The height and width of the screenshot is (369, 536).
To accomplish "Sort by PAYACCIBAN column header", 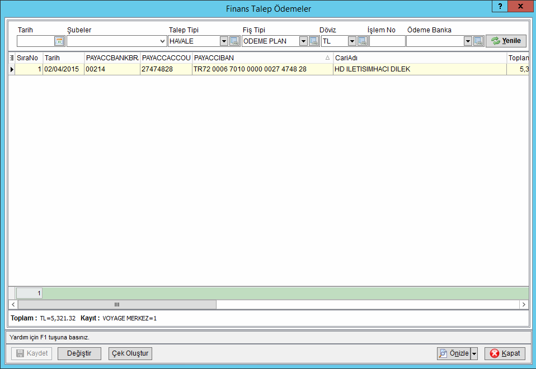I will pyautogui.click(x=262, y=57).
